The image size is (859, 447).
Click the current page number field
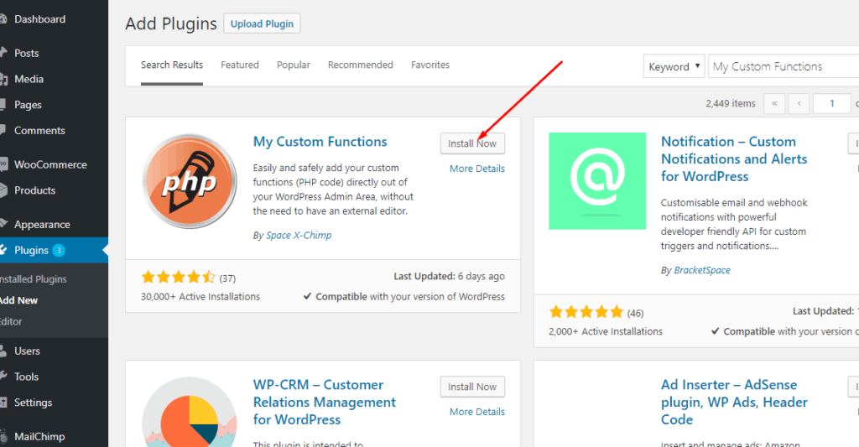click(832, 103)
